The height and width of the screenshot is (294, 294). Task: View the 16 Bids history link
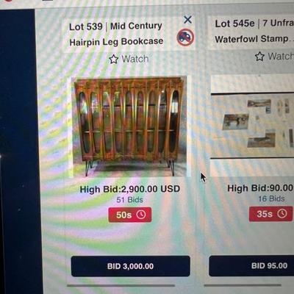click(271, 198)
